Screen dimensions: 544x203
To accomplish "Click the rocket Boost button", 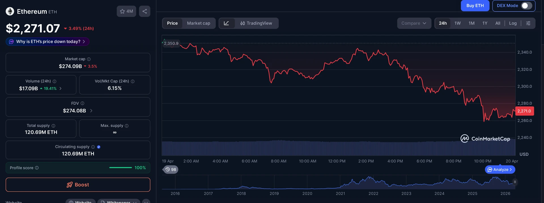I will point(78,185).
